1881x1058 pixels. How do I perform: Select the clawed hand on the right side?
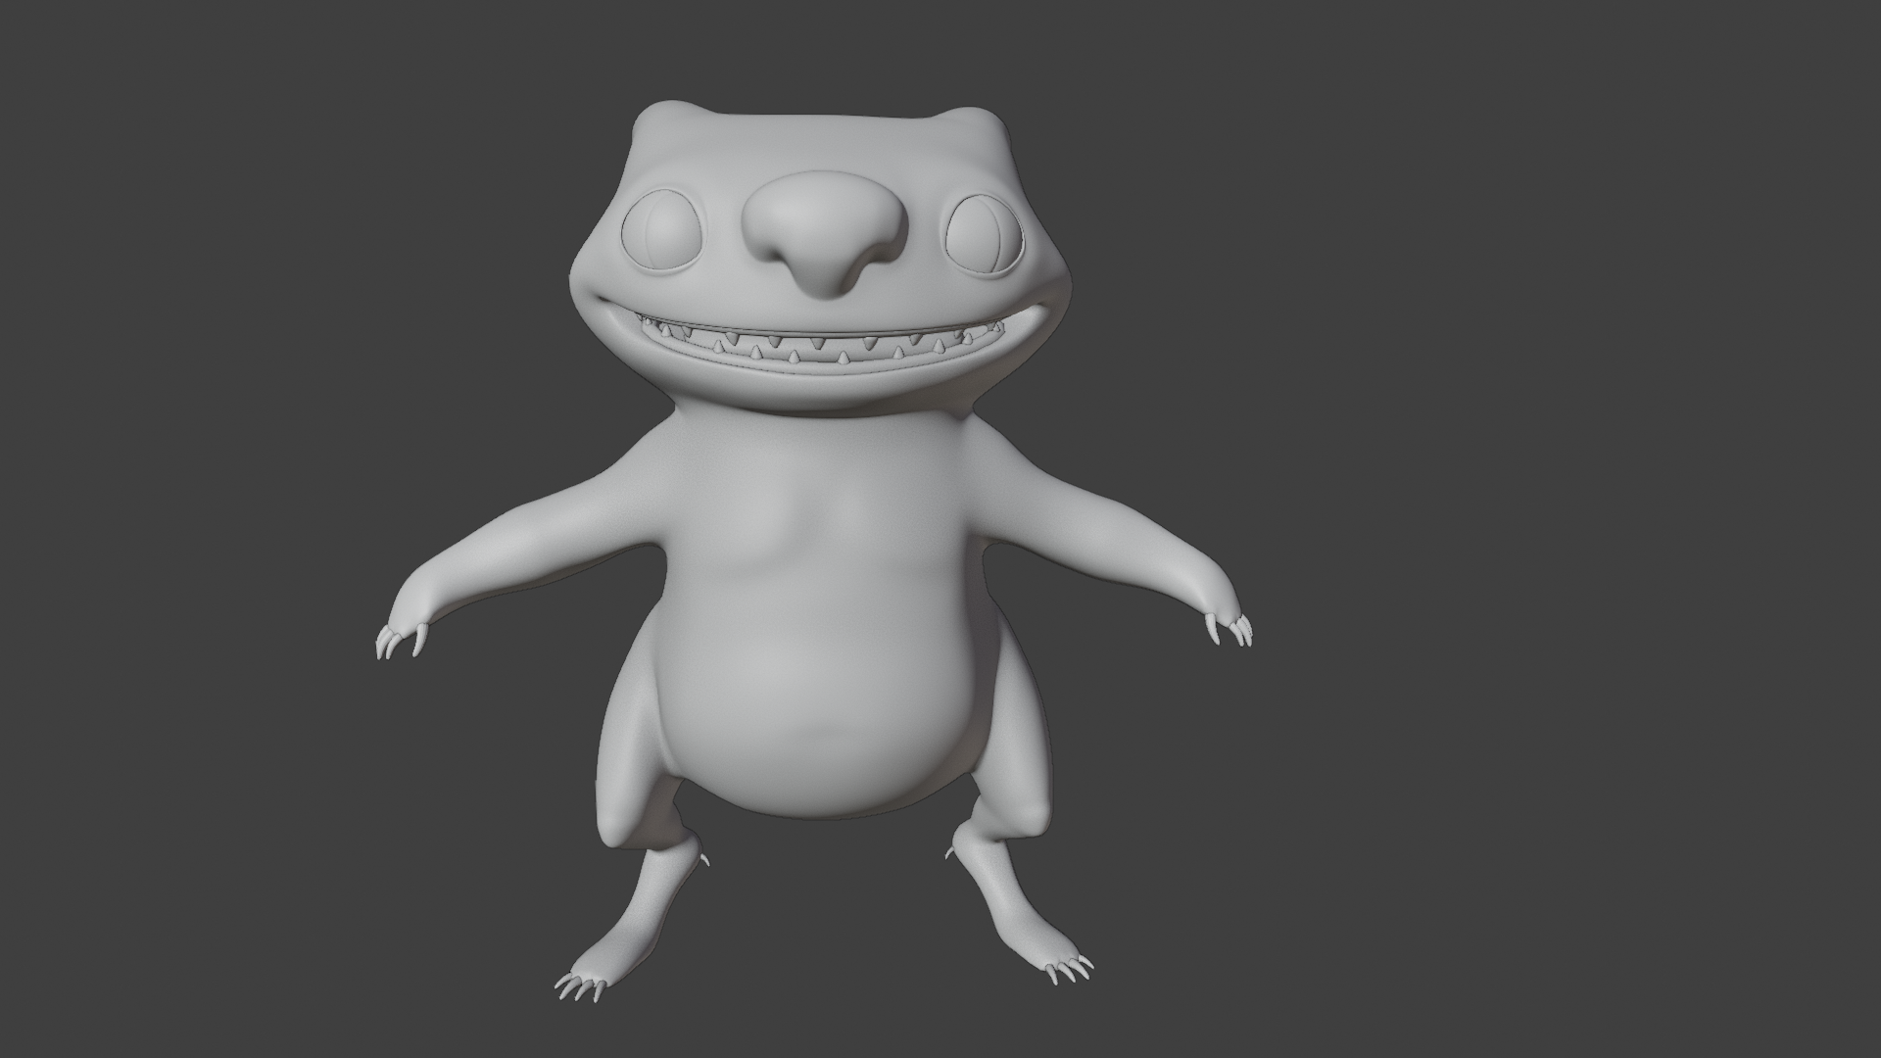1225,617
